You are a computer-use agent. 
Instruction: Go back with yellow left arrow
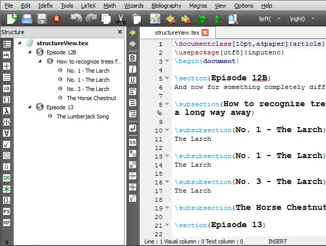click(x=133, y=33)
